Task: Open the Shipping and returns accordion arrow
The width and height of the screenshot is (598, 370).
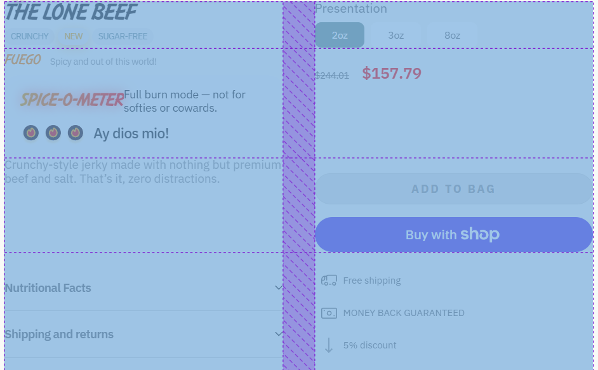Action: tap(278, 334)
